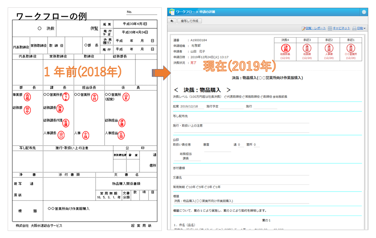Open the settings gear in title bar
The height and width of the screenshot is (238, 376).
[x=364, y=12]
